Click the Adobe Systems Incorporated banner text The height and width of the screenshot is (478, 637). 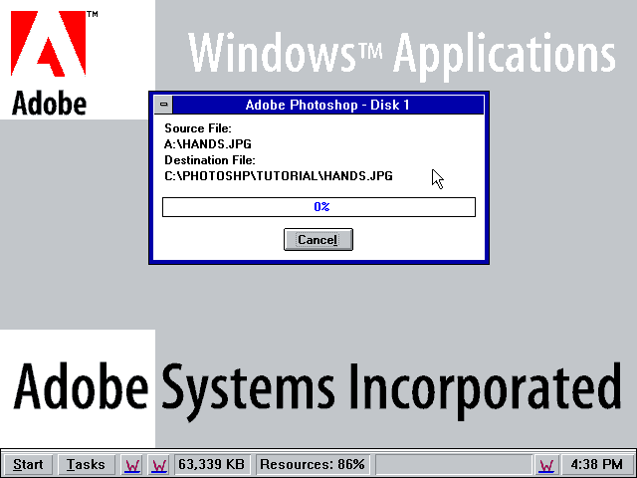click(317, 386)
